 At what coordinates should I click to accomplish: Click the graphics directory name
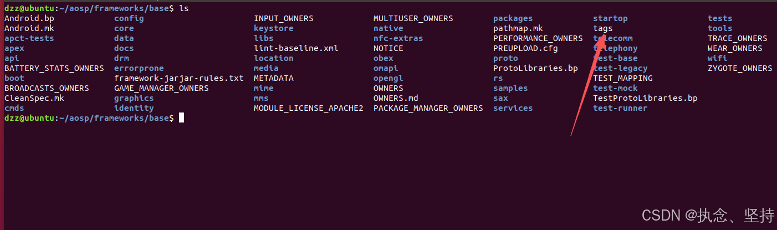pos(134,98)
